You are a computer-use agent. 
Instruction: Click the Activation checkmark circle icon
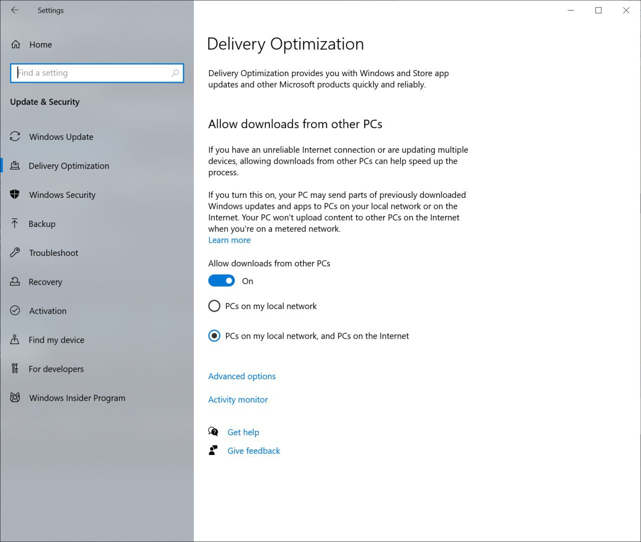pos(15,311)
